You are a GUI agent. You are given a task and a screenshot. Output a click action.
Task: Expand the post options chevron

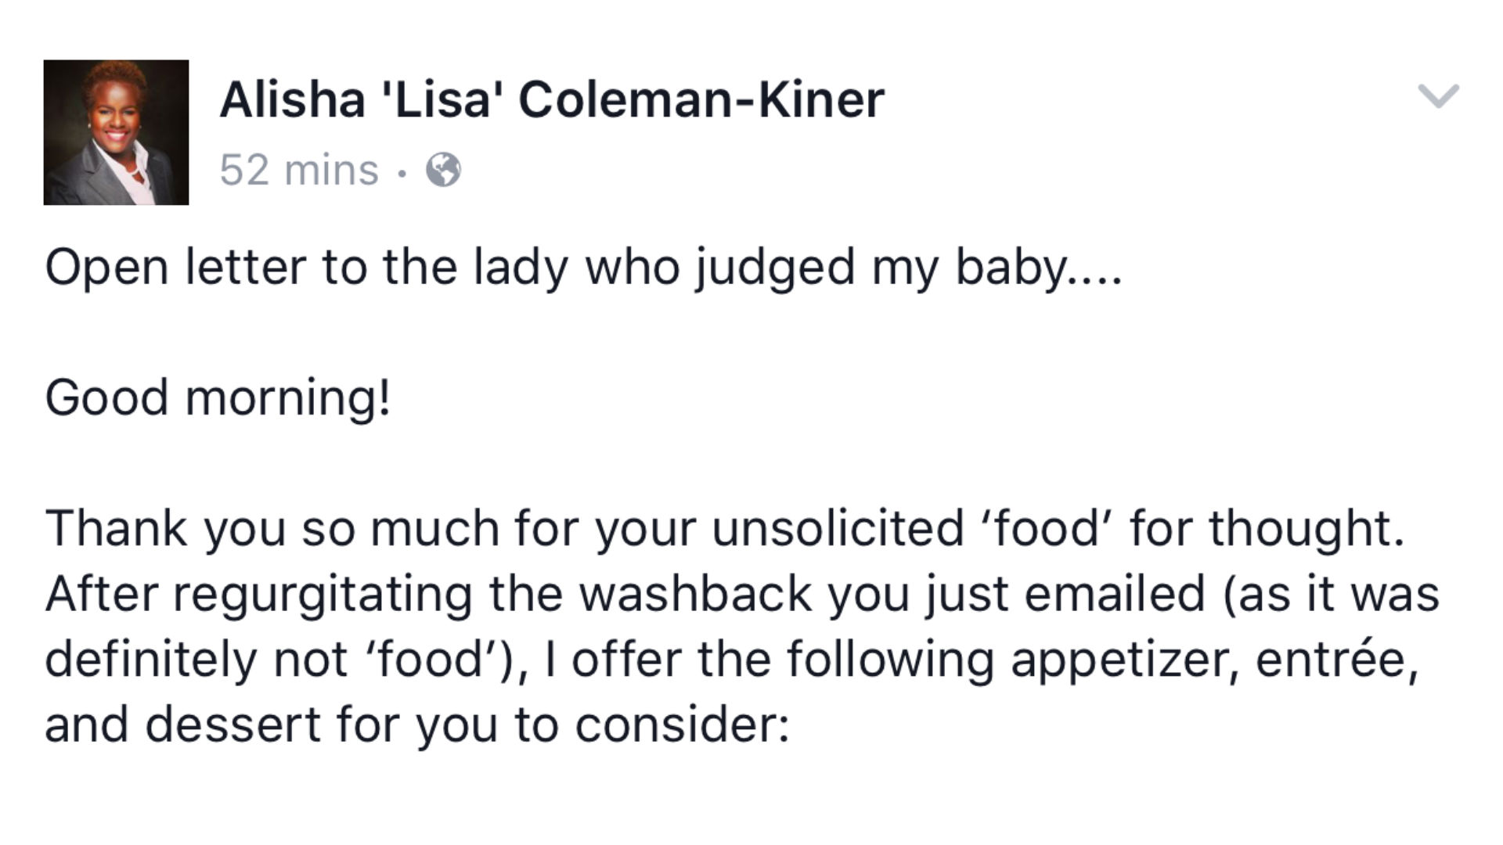(x=1438, y=96)
